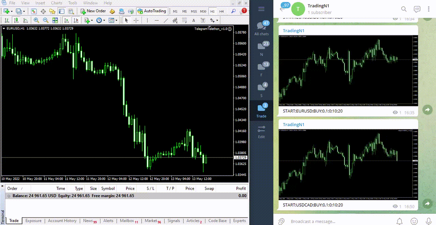Zoom out on the chart
Screen dimensions: 436x225
(x=45, y=20)
